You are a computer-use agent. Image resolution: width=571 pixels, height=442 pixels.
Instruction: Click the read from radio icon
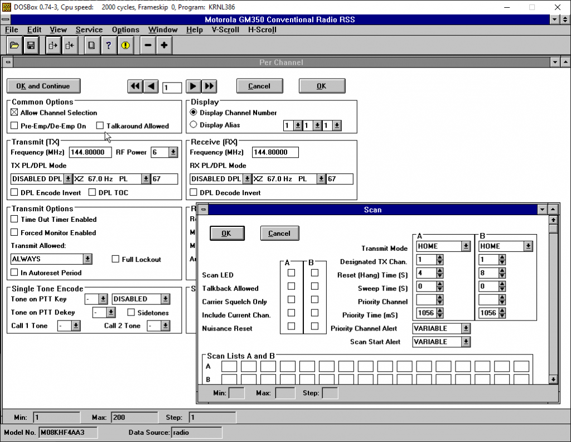tap(54, 46)
